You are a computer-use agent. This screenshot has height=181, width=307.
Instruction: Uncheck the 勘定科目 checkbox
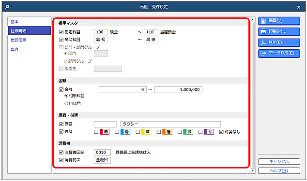[61, 32]
